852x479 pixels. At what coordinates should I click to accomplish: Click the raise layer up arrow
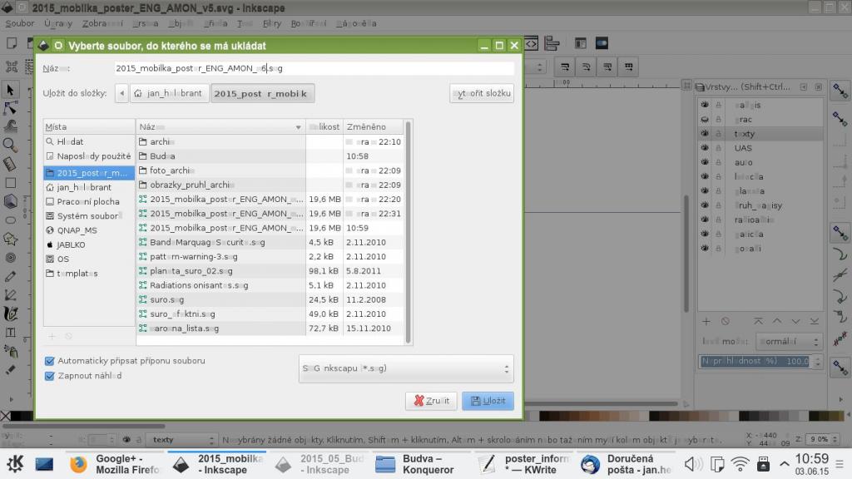tap(777, 322)
